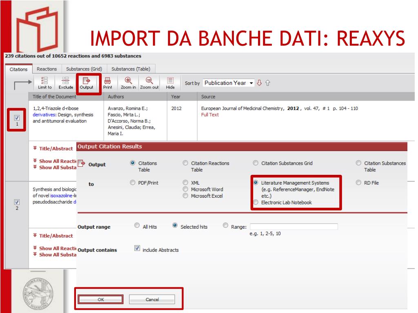Select the Range output option
The height and width of the screenshot is (313, 418).
[x=225, y=225]
